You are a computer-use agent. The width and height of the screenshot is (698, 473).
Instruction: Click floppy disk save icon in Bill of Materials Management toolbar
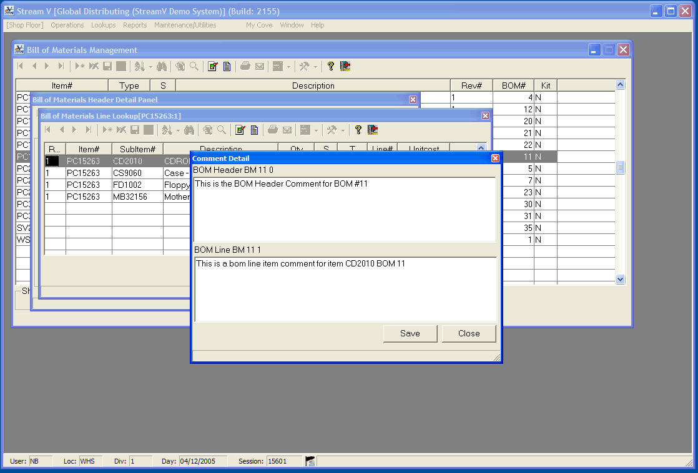click(x=107, y=66)
